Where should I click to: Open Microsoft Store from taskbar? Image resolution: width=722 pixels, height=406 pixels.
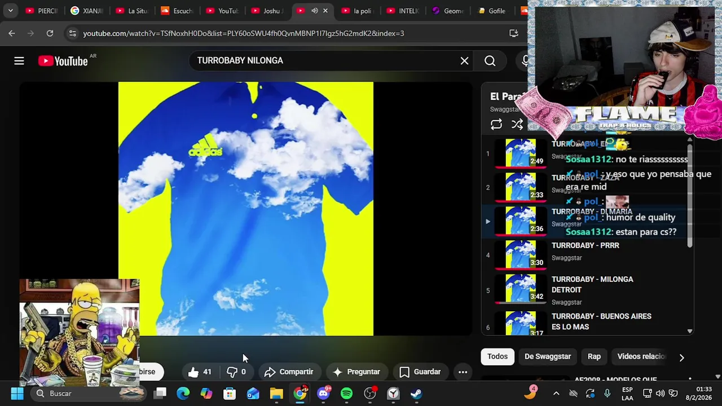[x=230, y=394]
